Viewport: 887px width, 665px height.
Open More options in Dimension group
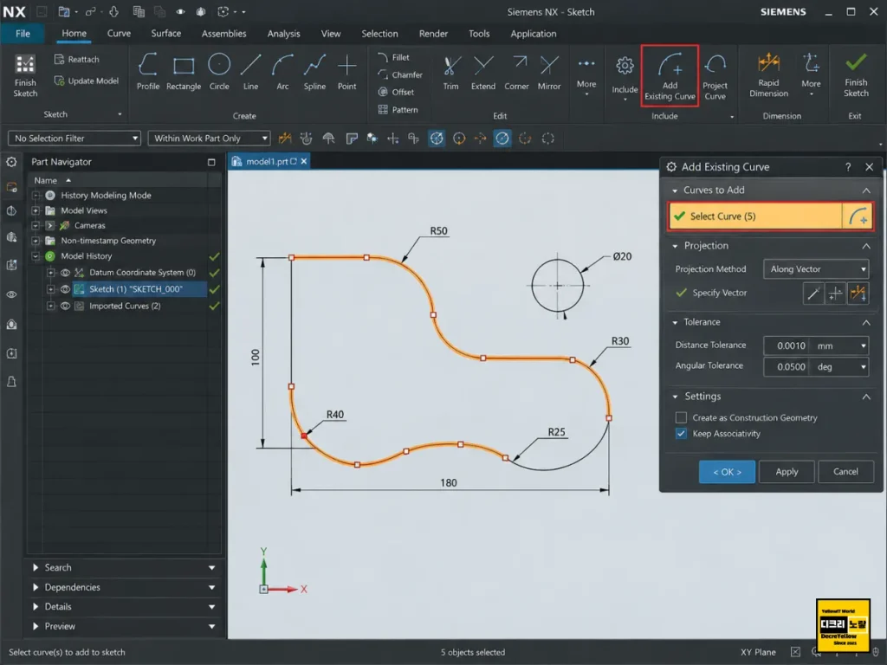tap(811, 74)
